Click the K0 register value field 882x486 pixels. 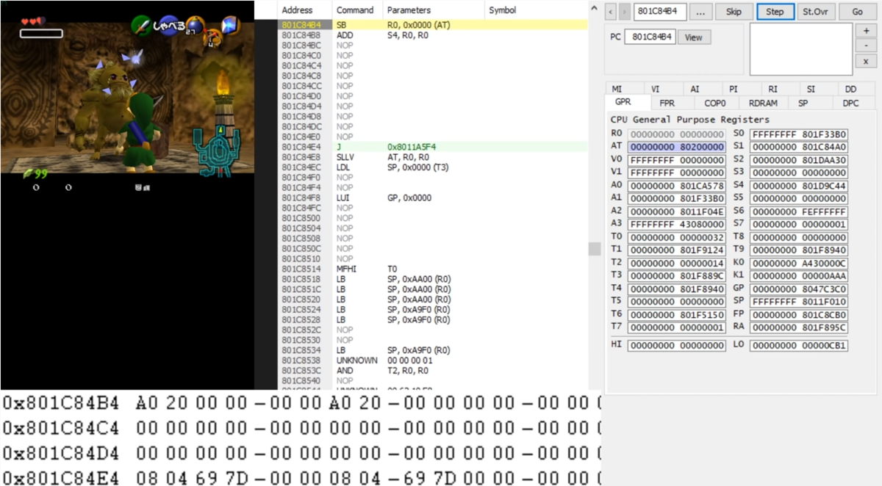click(x=799, y=263)
